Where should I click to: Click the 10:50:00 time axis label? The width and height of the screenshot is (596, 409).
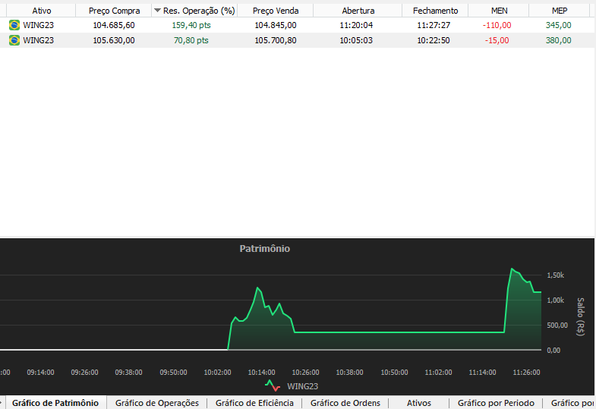click(x=394, y=372)
